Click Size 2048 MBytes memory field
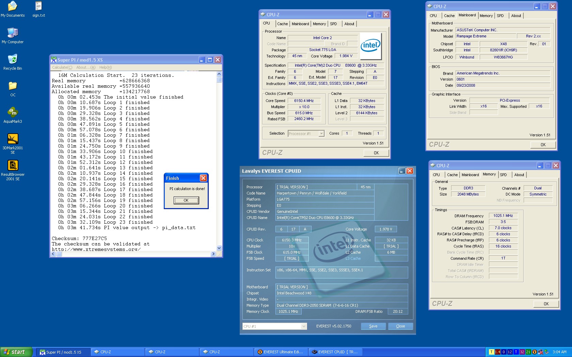572x357 pixels. (468, 194)
